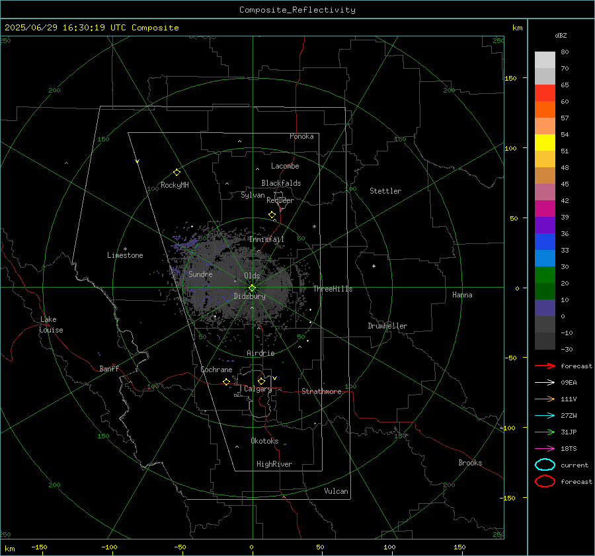The image size is (595, 556).
Task: Select the white 09EA arrow legend icon
Action: coord(545,382)
